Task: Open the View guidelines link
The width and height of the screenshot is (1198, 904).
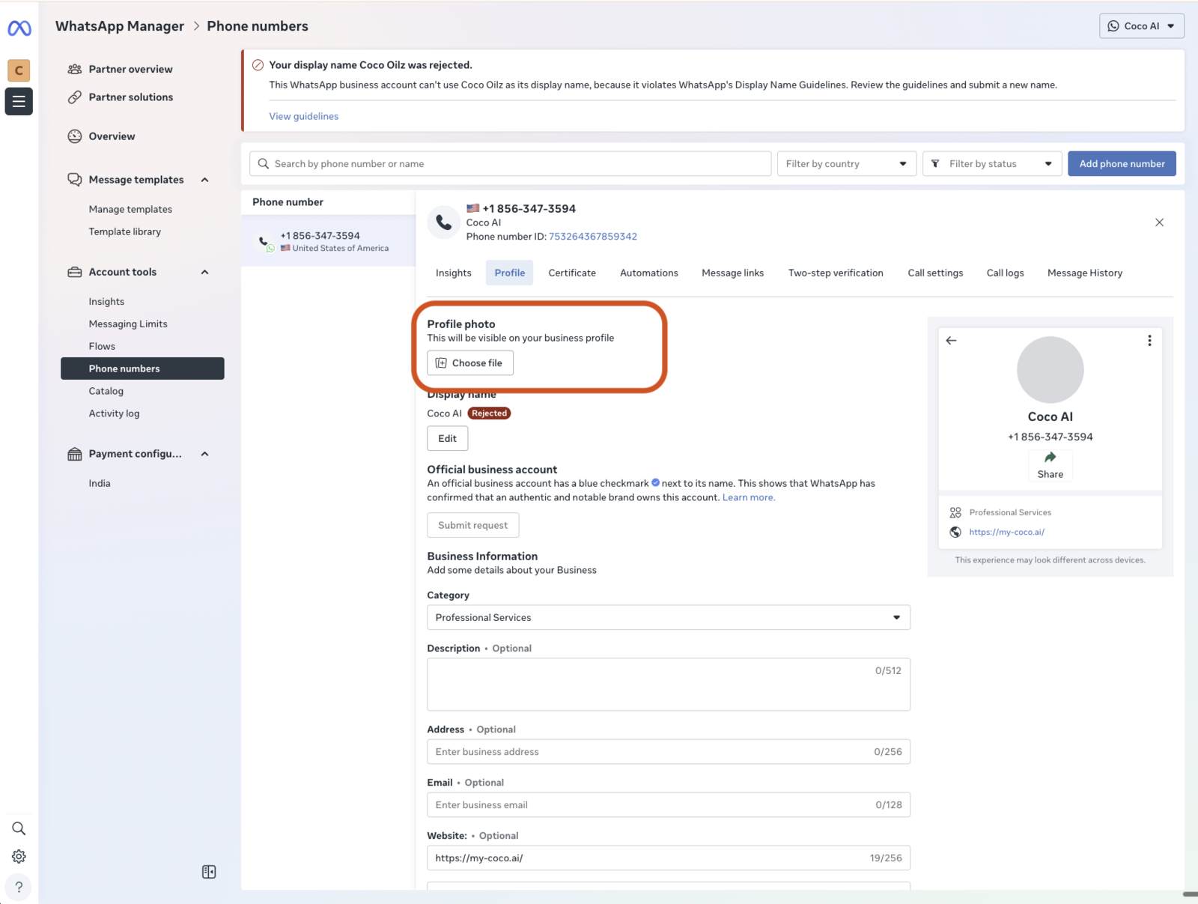Action: (x=303, y=116)
